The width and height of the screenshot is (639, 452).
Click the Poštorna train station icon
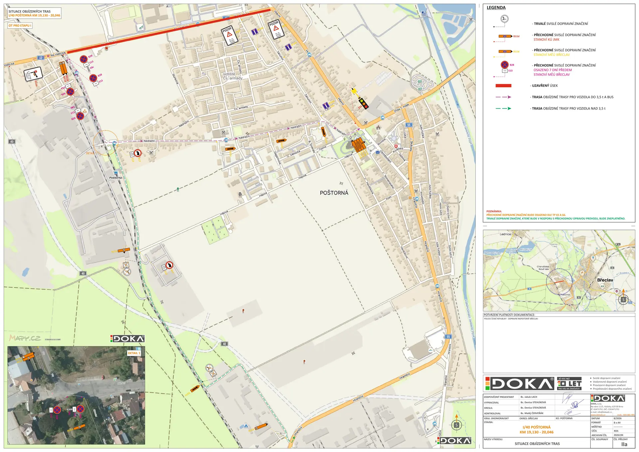(116, 172)
